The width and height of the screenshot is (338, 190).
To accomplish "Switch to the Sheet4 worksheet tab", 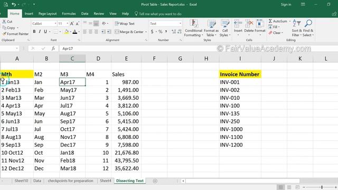I will pyautogui.click(x=106, y=180).
